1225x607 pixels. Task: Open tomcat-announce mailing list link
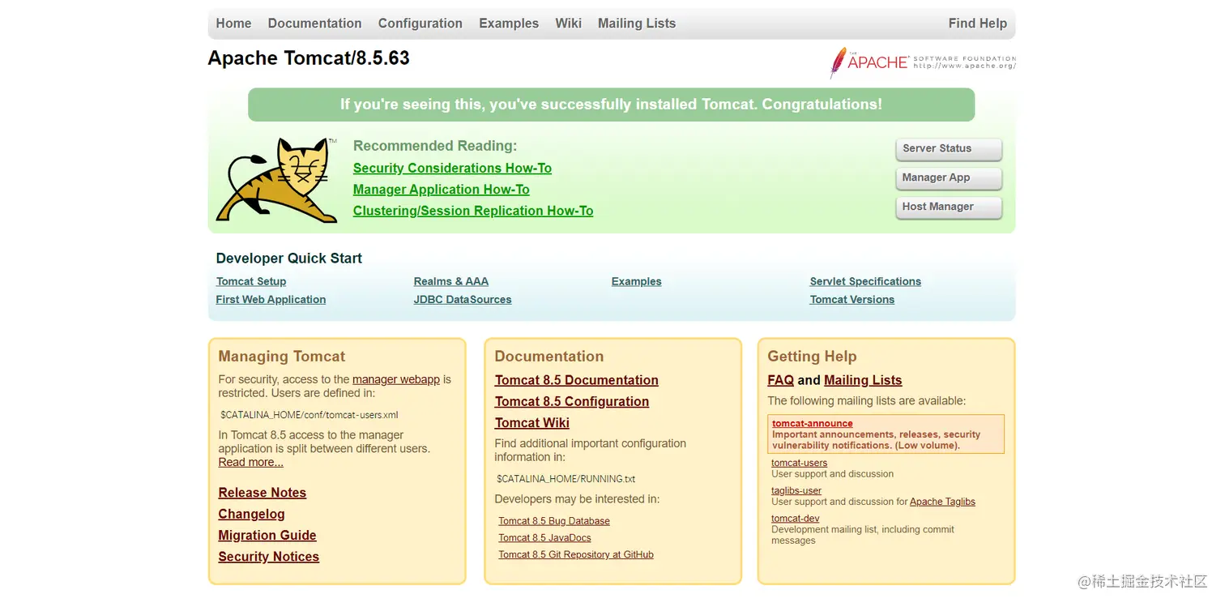click(813, 423)
